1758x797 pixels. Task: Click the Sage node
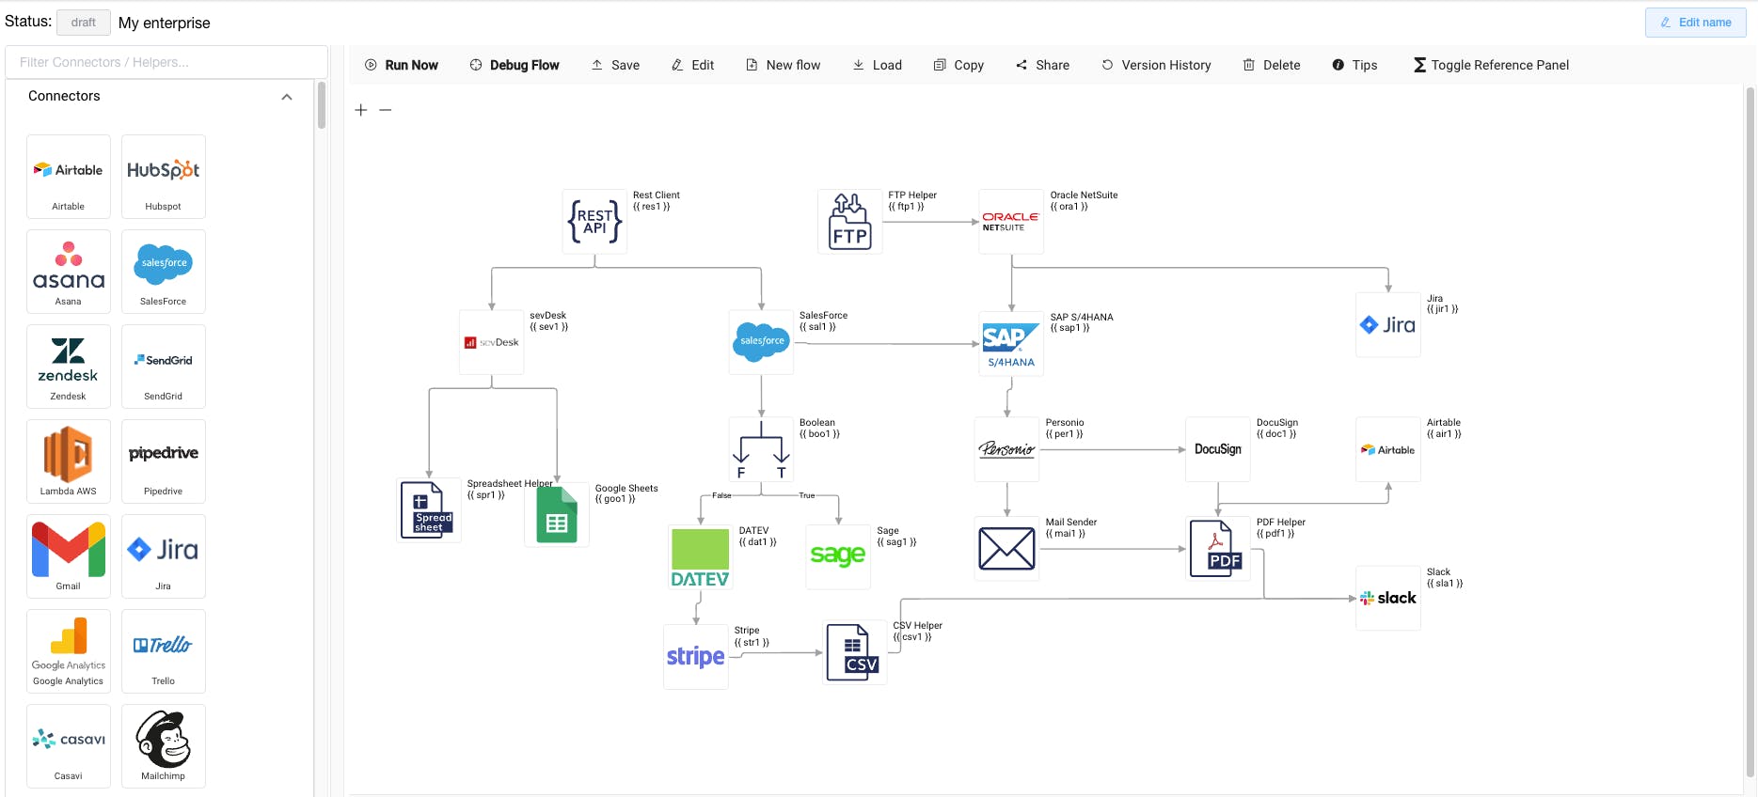838,557
